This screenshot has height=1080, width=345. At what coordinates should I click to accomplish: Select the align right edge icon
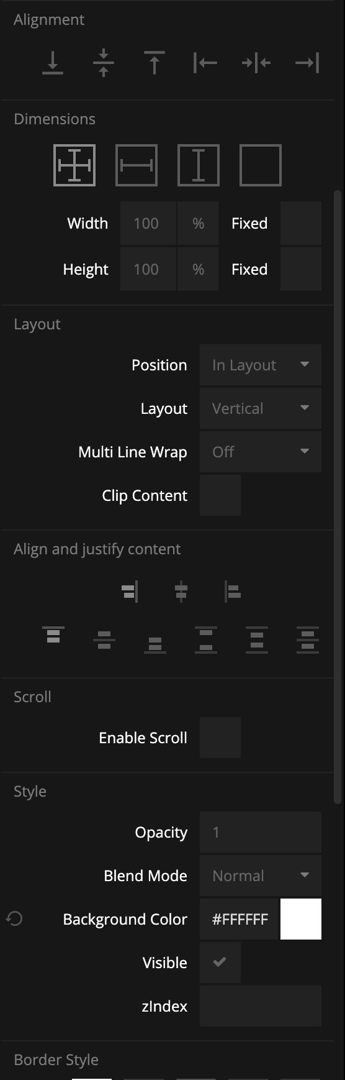[307, 63]
